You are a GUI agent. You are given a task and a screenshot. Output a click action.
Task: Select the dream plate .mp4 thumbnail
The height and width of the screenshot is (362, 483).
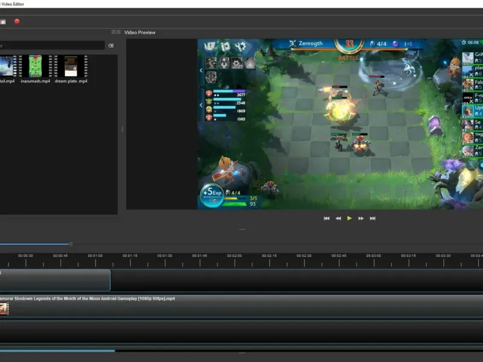(71, 66)
